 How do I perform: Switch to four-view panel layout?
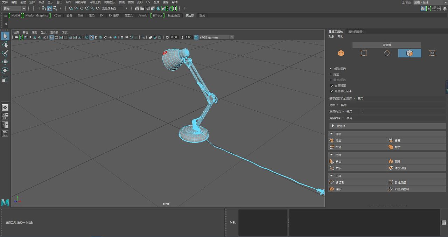coord(5,116)
